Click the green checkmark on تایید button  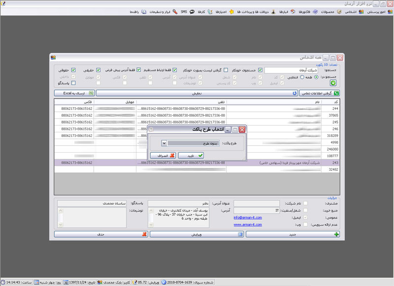click(x=200, y=156)
